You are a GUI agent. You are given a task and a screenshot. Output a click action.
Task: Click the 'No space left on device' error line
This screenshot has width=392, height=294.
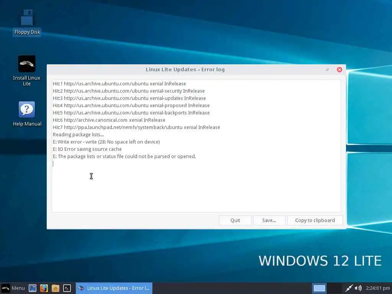tap(106, 142)
